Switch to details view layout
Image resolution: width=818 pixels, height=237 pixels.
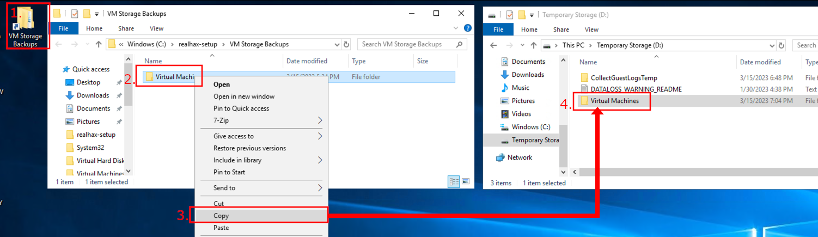pyautogui.click(x=454, y=181)
